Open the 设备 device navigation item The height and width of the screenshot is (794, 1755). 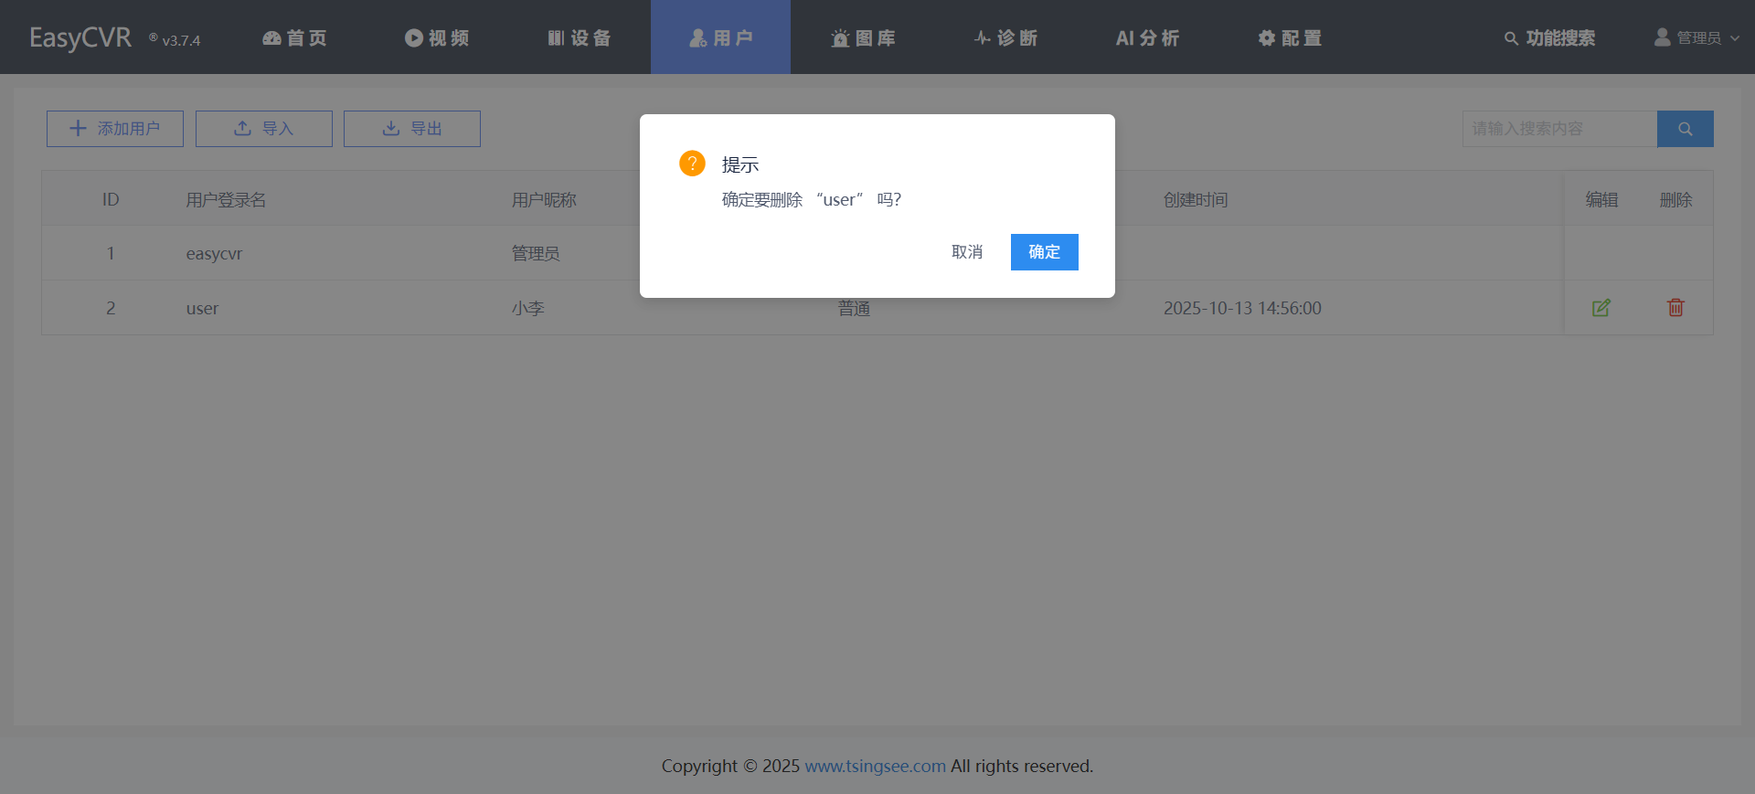click(x=580, y=37)
